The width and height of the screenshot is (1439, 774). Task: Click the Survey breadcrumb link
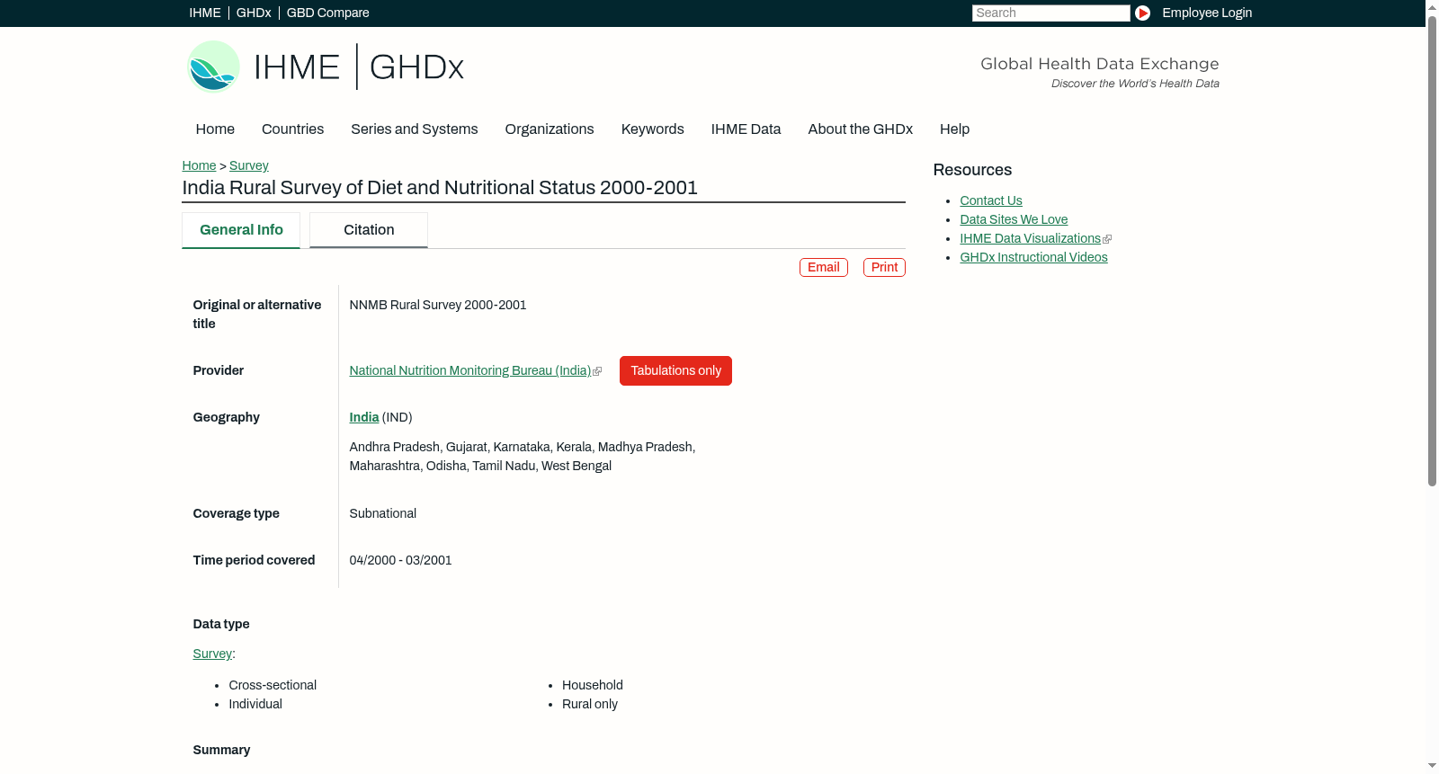249,165
